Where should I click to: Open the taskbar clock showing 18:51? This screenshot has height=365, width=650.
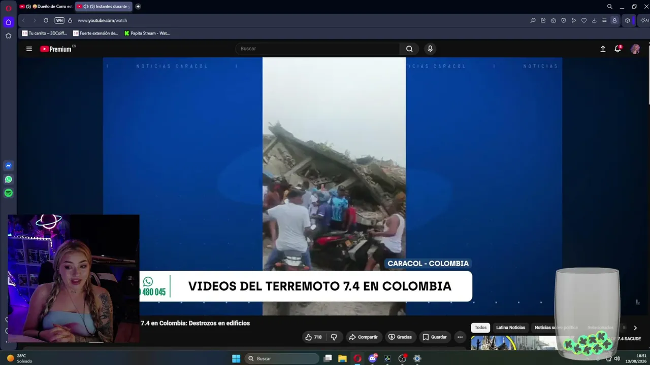click(635, 358)
